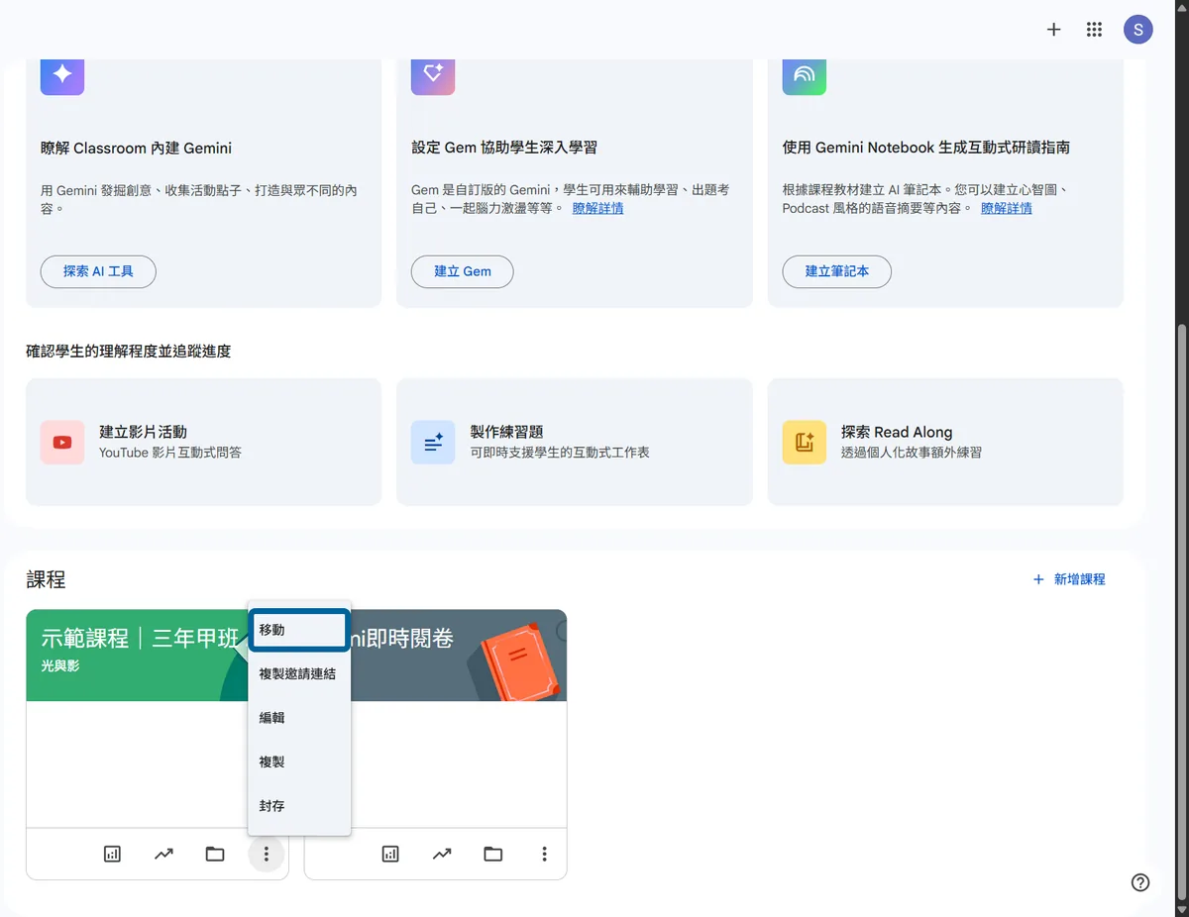Click the red YouTube icon for video activities

point(62,443)
